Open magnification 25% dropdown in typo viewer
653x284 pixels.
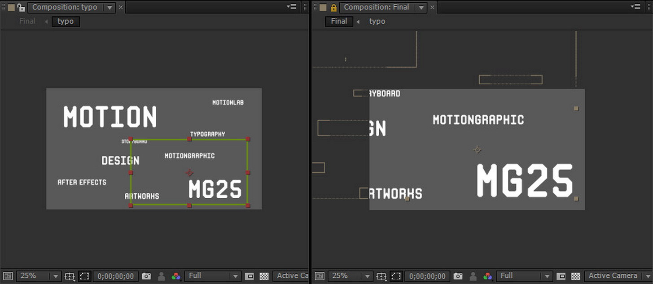(x=38, y=276)
